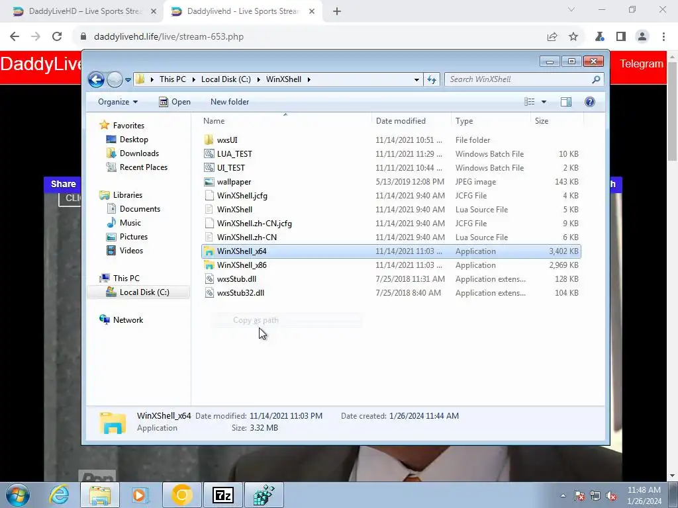Close the second Daddylivehd browser tab
The width and height of the screenshot is (678, 508).
click(x=312, y=11)
